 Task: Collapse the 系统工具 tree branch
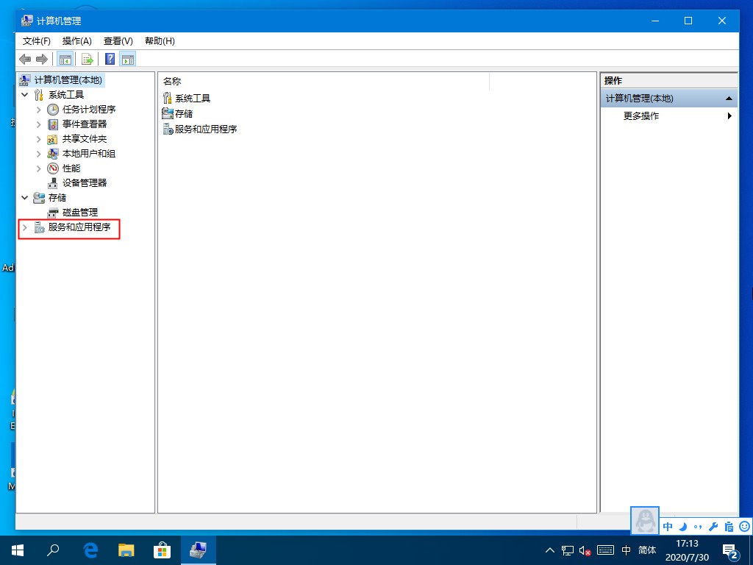click(24, 94)
